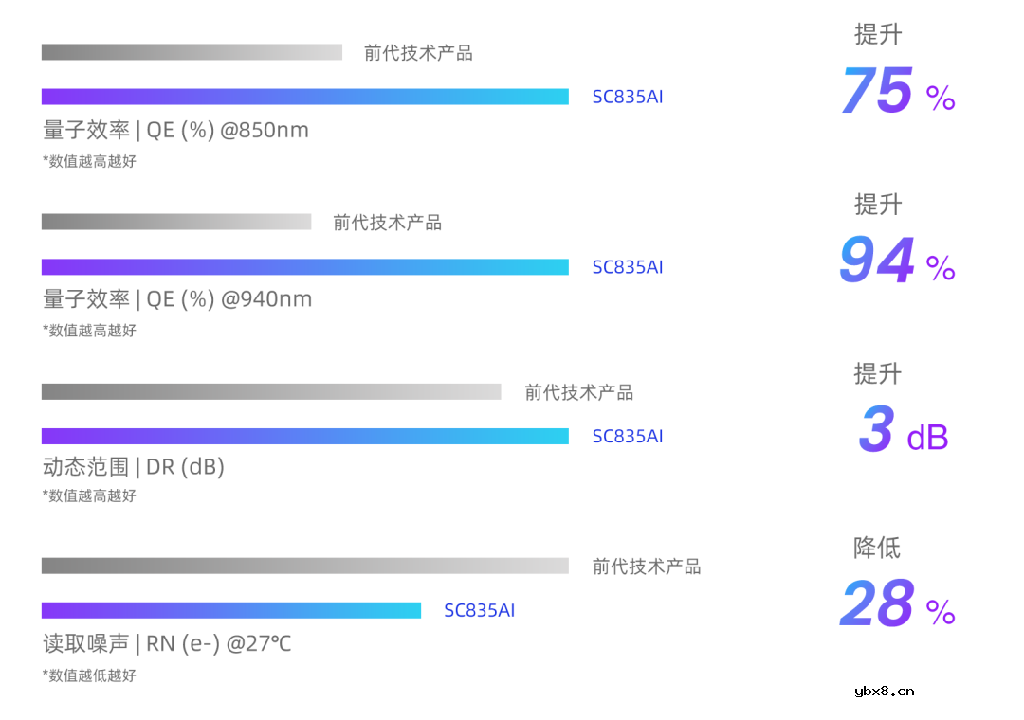Open the ybx8.cn watermark link
The image size is (1024, 720).
884,691
